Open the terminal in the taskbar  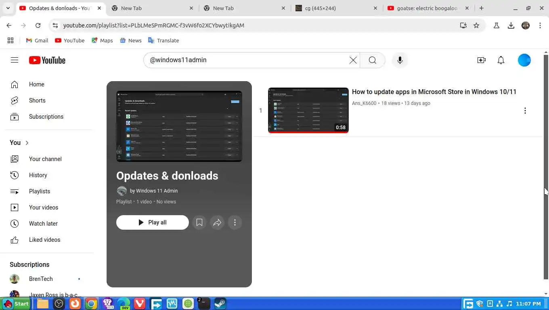tap(204, 304)
